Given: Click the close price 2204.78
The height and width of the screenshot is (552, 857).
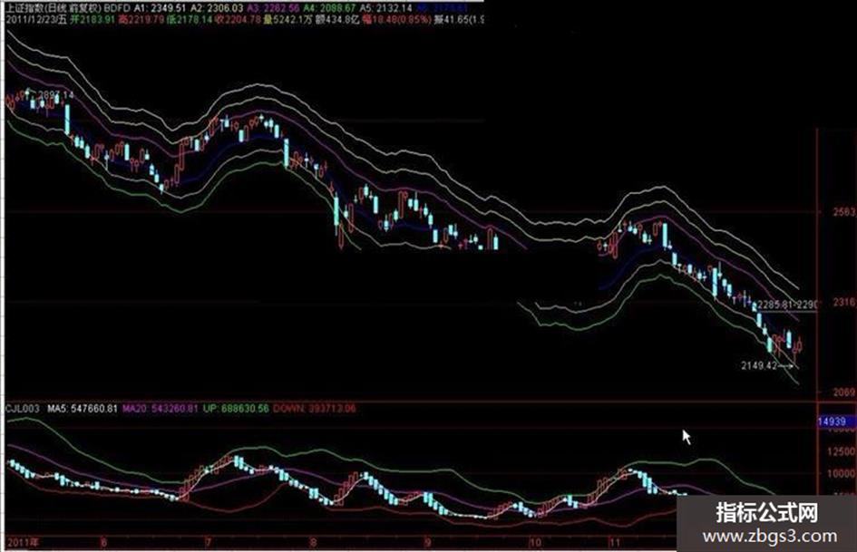Looking at the screenshot, I should pyautogui.click(x=238, y=20).
